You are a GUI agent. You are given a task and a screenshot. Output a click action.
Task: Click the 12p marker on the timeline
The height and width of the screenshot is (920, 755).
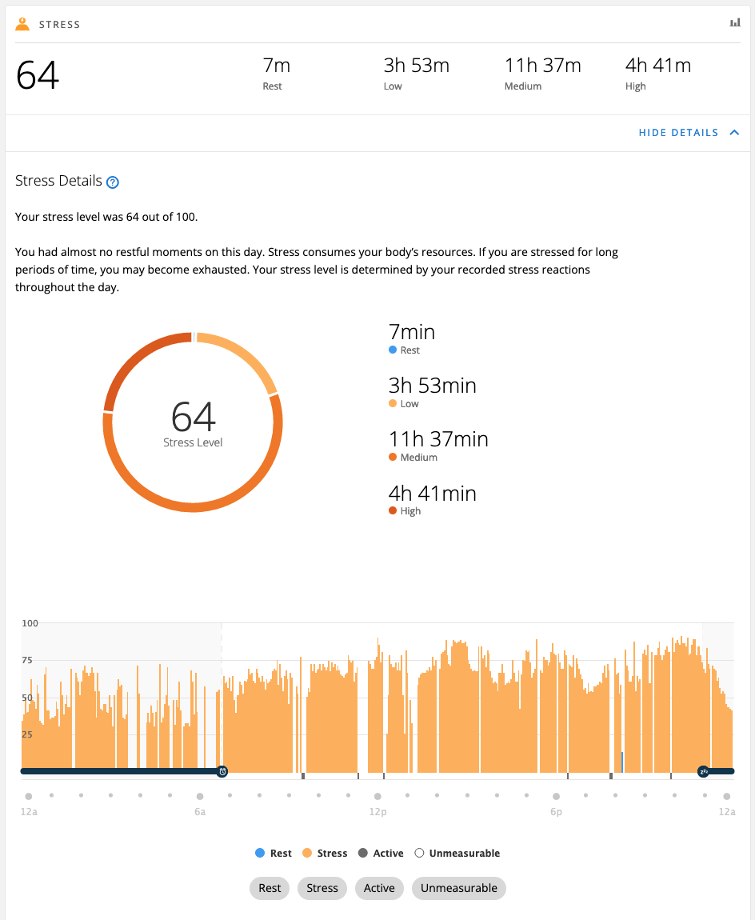377,797
